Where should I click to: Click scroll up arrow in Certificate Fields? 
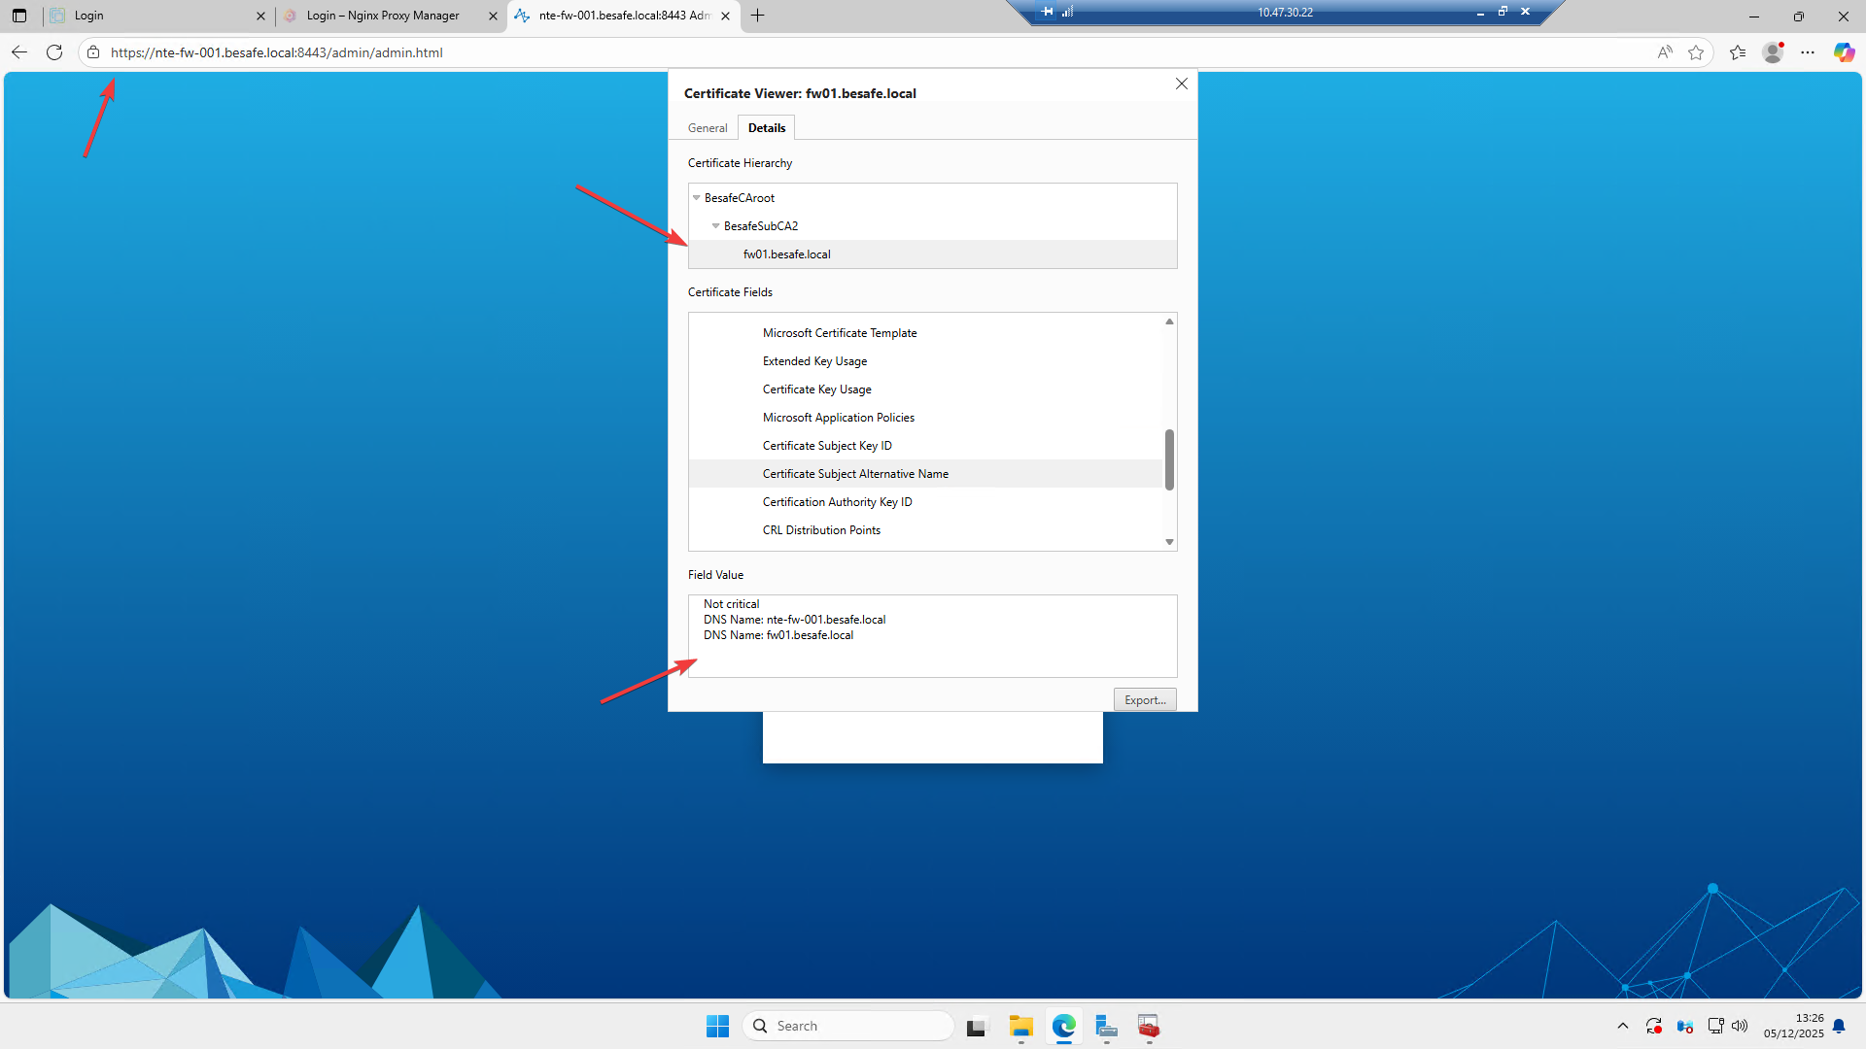pos(1169,321)
